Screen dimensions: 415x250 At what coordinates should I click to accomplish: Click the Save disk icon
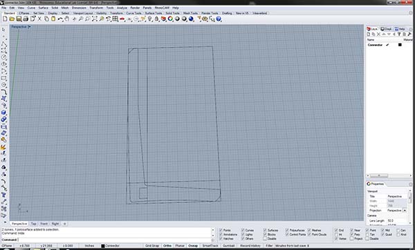pyautogui.click(x=19, y=19)
